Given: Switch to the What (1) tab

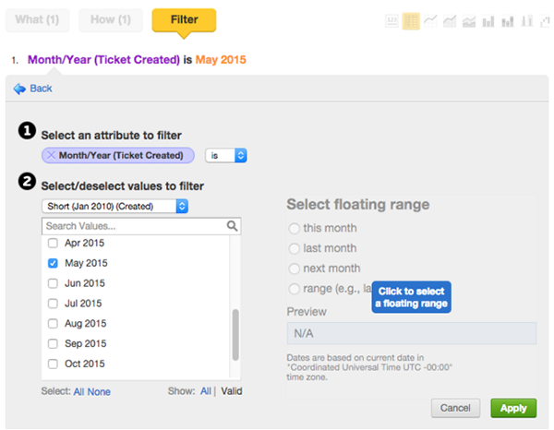Looking at the screenshot, I should pos(37,19).
